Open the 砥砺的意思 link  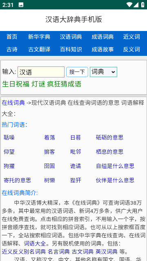pyautogui.click(x=110, y=137)
